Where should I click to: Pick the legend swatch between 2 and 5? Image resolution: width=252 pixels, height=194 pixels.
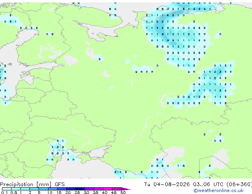coord(34,189)
